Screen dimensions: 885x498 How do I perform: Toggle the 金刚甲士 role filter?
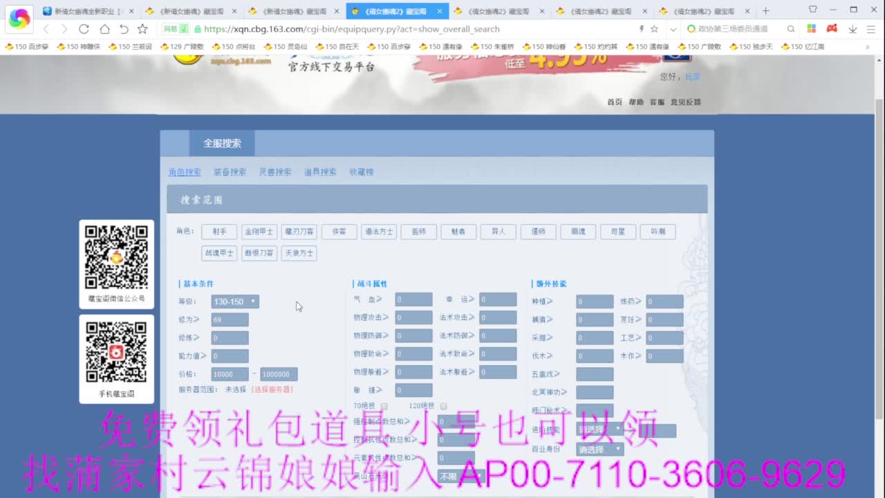pos(259,232)
